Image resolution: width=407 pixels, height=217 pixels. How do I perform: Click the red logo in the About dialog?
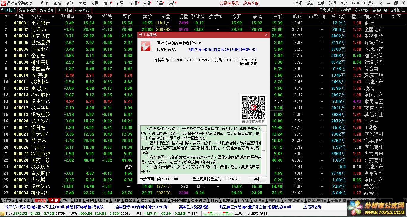click(146, 46)
